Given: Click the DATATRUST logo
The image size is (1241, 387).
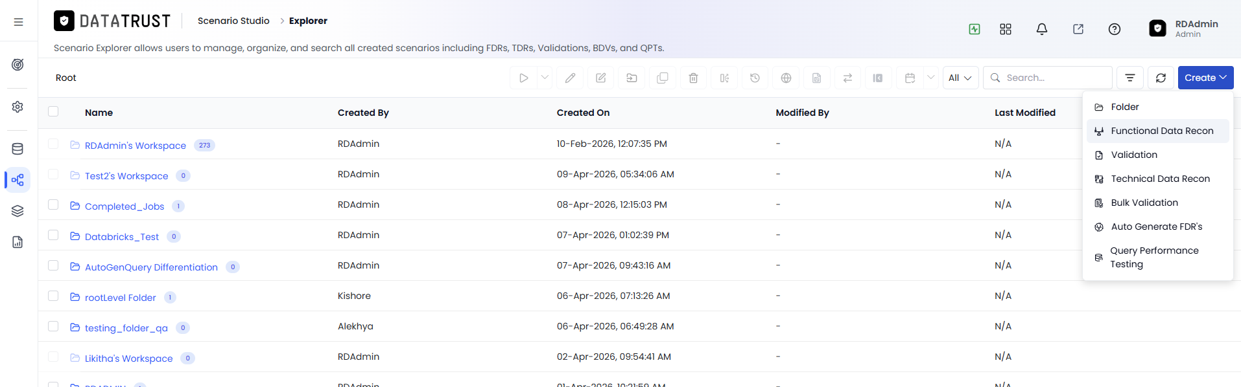Looking at the screenshot, I should (x=112, y=21).
